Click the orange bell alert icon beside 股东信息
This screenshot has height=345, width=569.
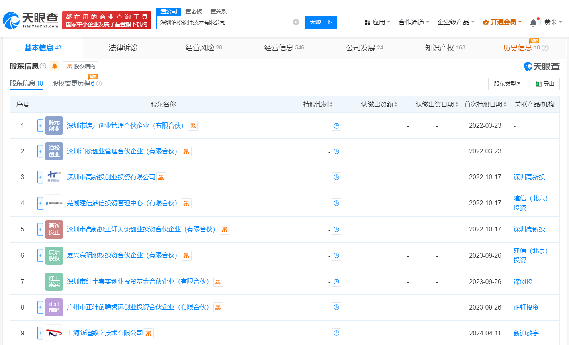(55, 66)
